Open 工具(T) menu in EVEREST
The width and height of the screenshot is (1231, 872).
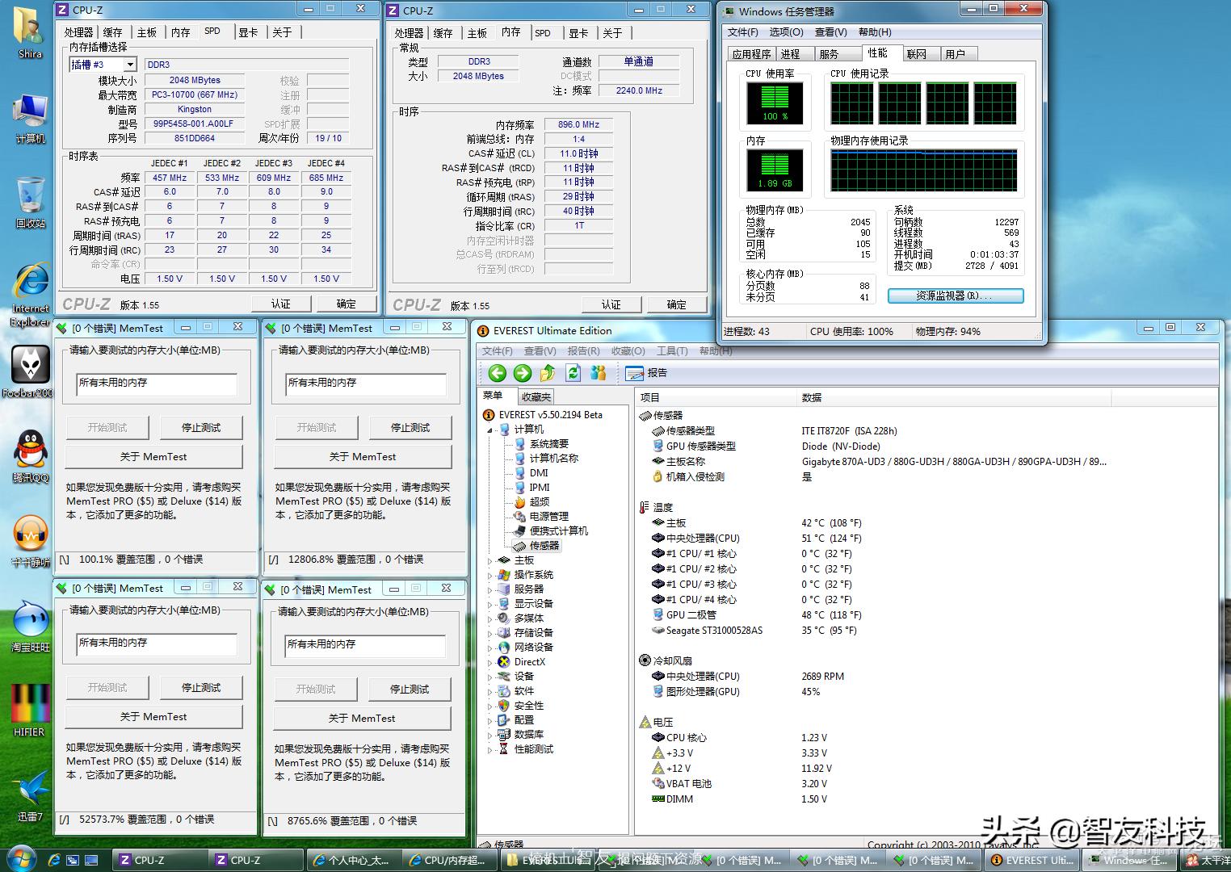[672, 351]
